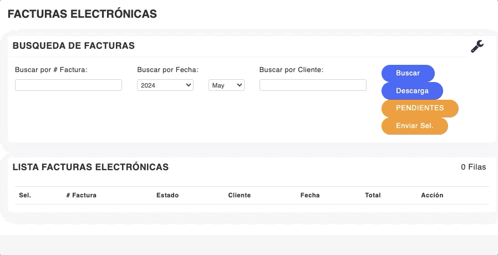Click the Enviar Sel. button
The width and height of the screenshot is (498, 255).
tap(414, 126)
